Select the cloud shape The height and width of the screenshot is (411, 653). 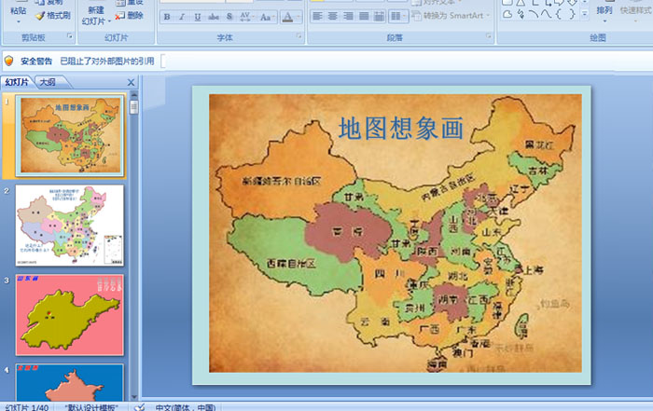507,15
